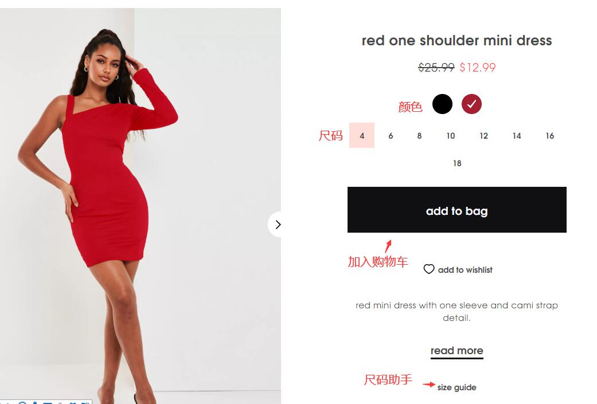
Task: Select size 16
Action: pyautogui.click(x=550, y=136)
